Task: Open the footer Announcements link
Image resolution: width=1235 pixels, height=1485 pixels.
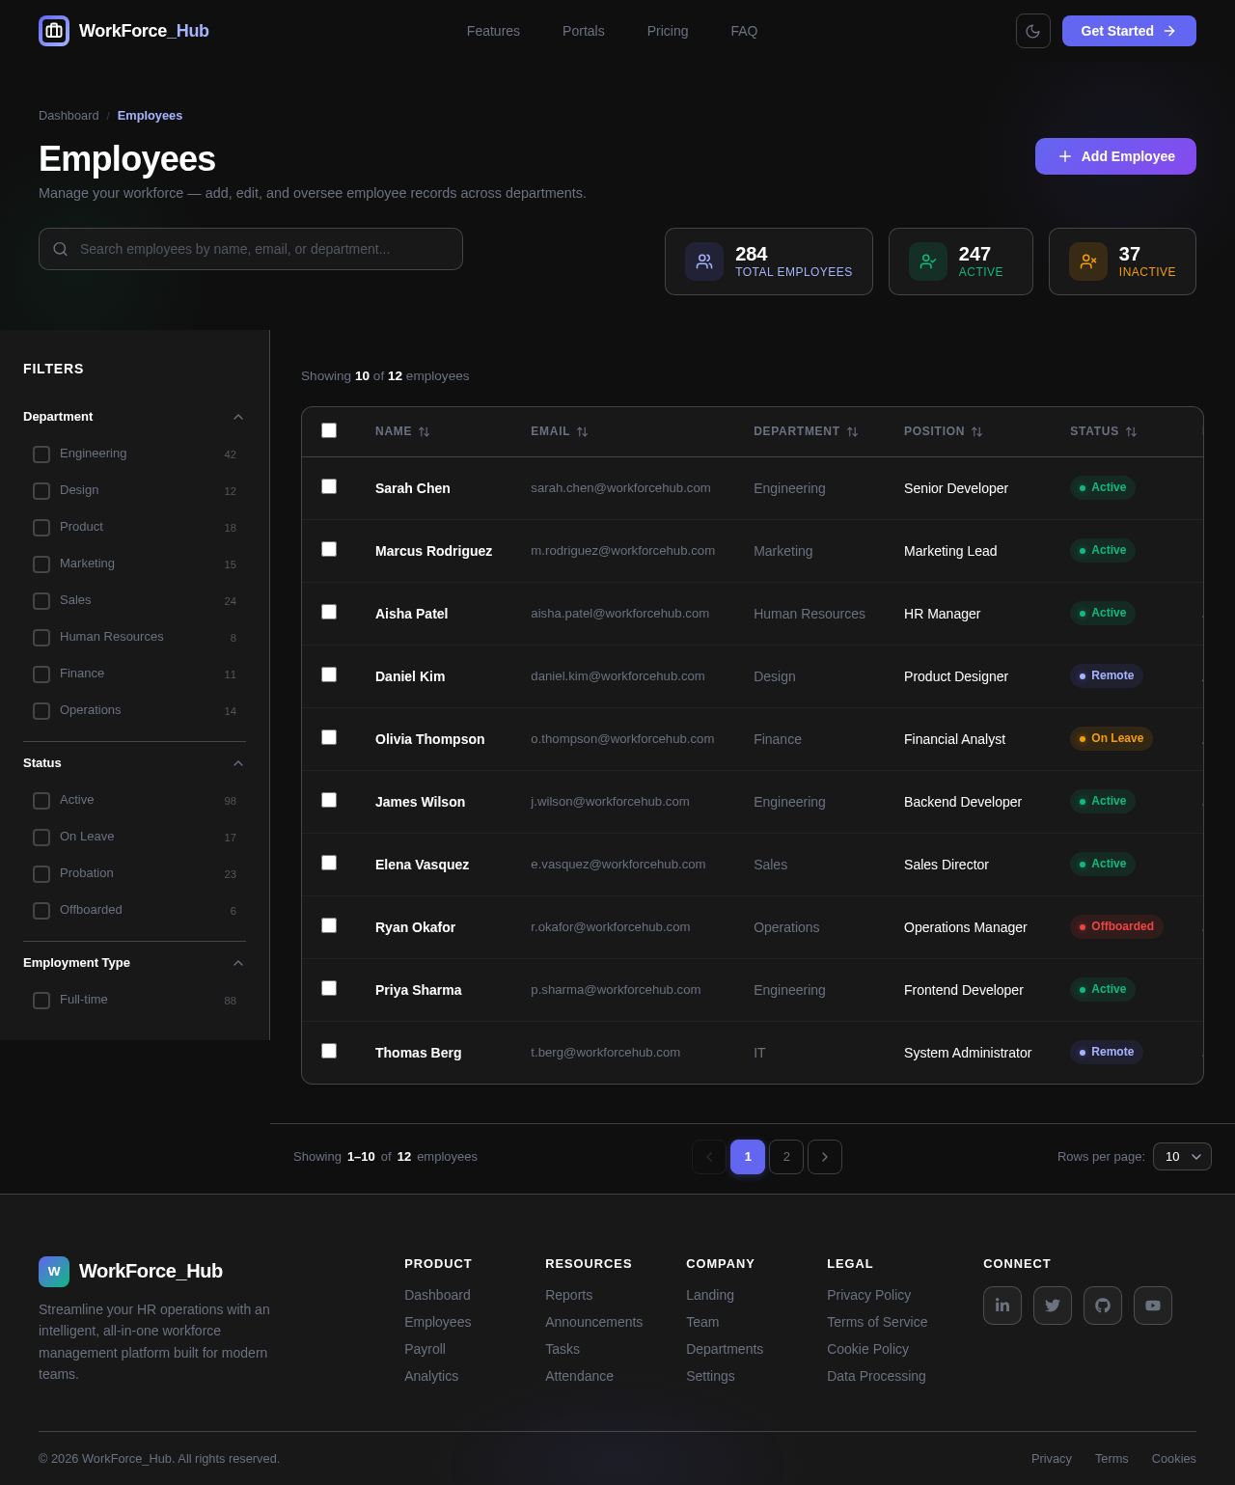Action: pyautogui.click(x=593, y=1322)
